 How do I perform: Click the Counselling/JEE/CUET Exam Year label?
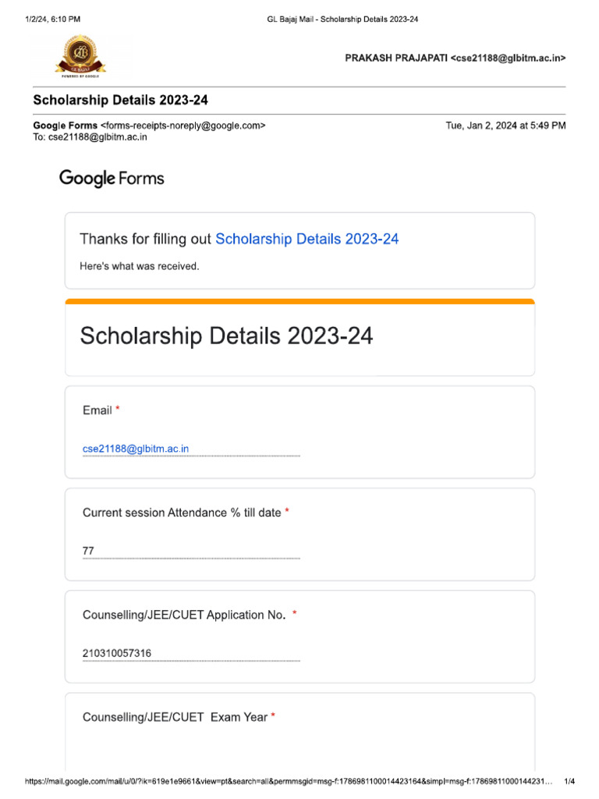[x=175, y=717]
